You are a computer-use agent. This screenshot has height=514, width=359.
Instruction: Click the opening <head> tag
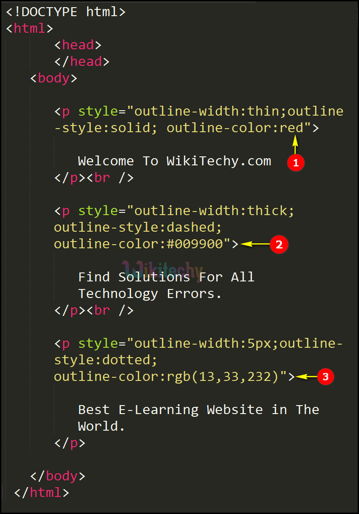(77, 45)
